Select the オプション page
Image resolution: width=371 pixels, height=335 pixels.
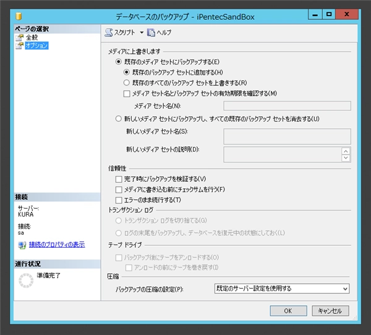coord(36,45)
